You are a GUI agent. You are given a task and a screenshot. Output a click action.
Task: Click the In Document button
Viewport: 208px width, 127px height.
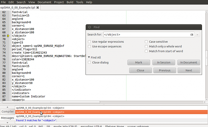[x=189, y=62]
